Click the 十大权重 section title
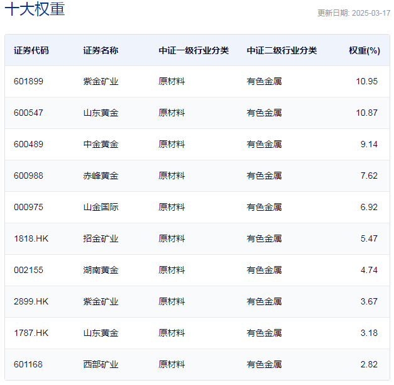The image size is (394, 385). click(x=35, y=9)
